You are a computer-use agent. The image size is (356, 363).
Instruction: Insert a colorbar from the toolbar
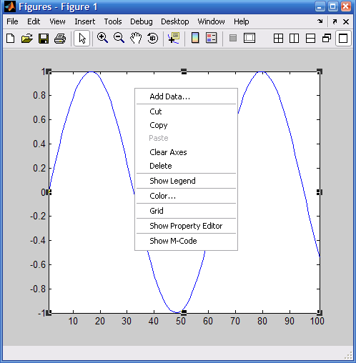[195, 38]
